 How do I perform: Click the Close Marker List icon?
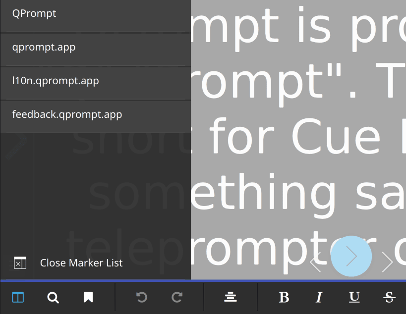pos(20,263)
